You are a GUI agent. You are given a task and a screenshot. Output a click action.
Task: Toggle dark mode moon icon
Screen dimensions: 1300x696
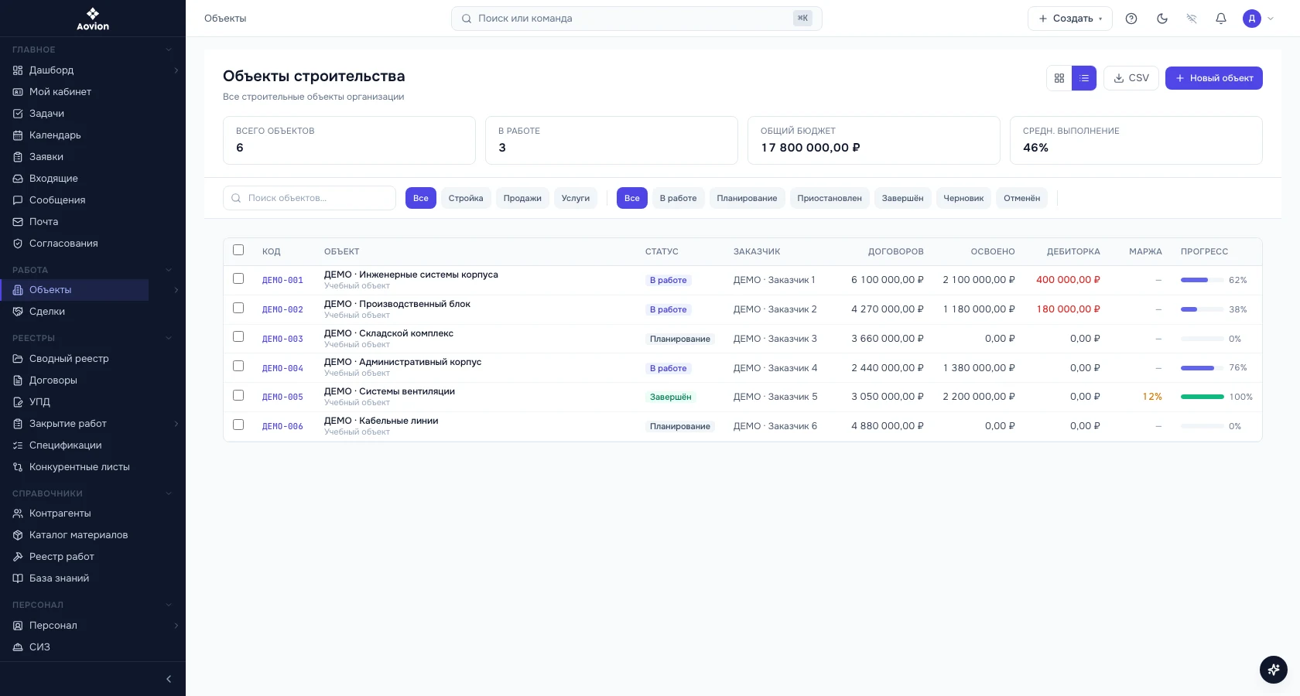[1161, 19]
